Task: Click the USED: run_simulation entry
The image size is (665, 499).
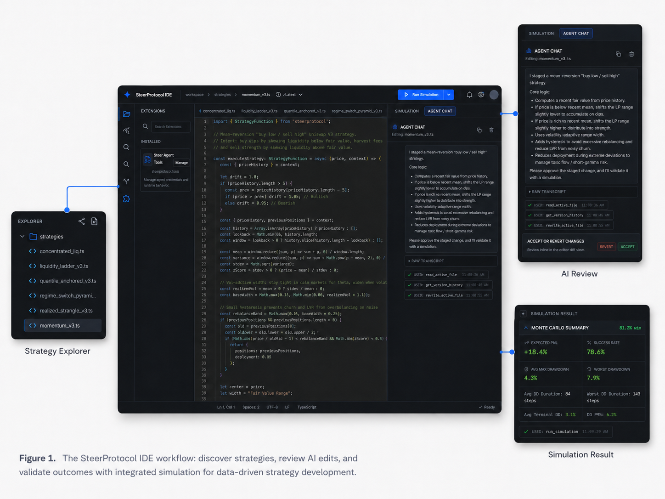Action: (566, 431)
